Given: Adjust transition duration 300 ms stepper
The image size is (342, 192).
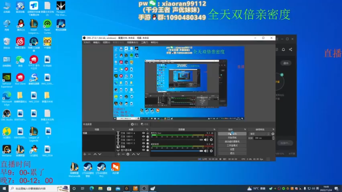Looking at the screenshot, I should click(x=273, y=138).
